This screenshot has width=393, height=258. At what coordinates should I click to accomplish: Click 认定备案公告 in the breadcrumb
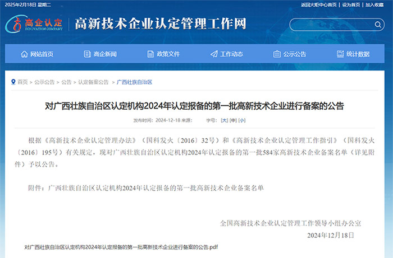(93, 82)
